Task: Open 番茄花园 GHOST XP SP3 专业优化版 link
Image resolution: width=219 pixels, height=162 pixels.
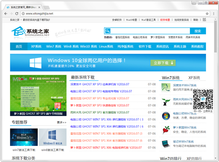Action: 100,98
